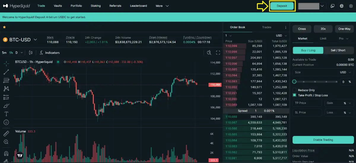Select the 5m timeframe
The height and width of the screenshot is (163, 356).
(x=4, y=53)
